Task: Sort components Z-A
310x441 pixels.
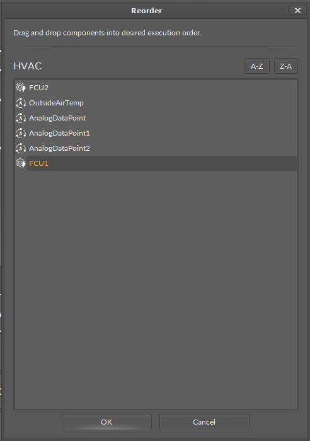Action: 286,66
